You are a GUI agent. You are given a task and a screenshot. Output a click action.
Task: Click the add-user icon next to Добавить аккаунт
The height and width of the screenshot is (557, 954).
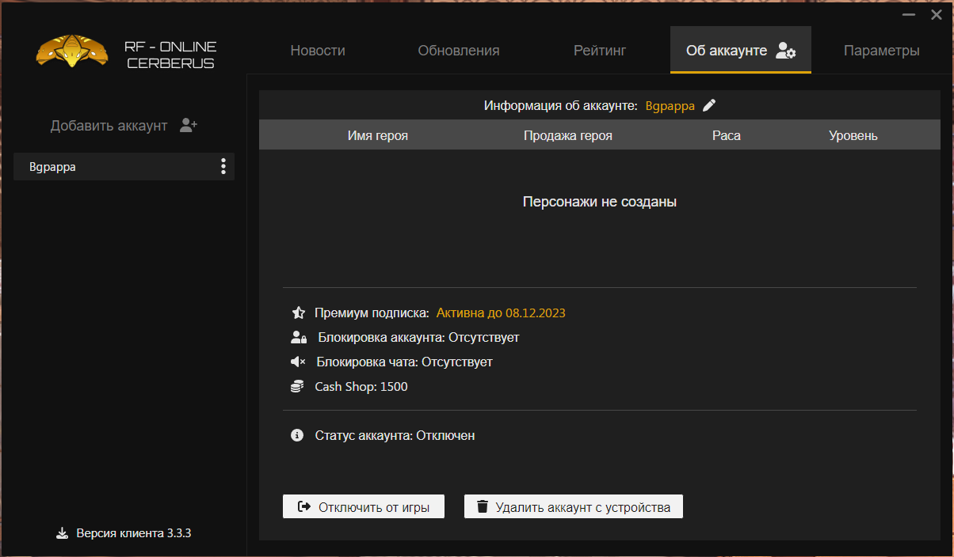coord(188,125)
